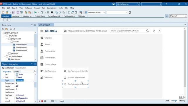Switch to Additional palette tab
This screenshot has height=106, width=188.
point(16,16)
